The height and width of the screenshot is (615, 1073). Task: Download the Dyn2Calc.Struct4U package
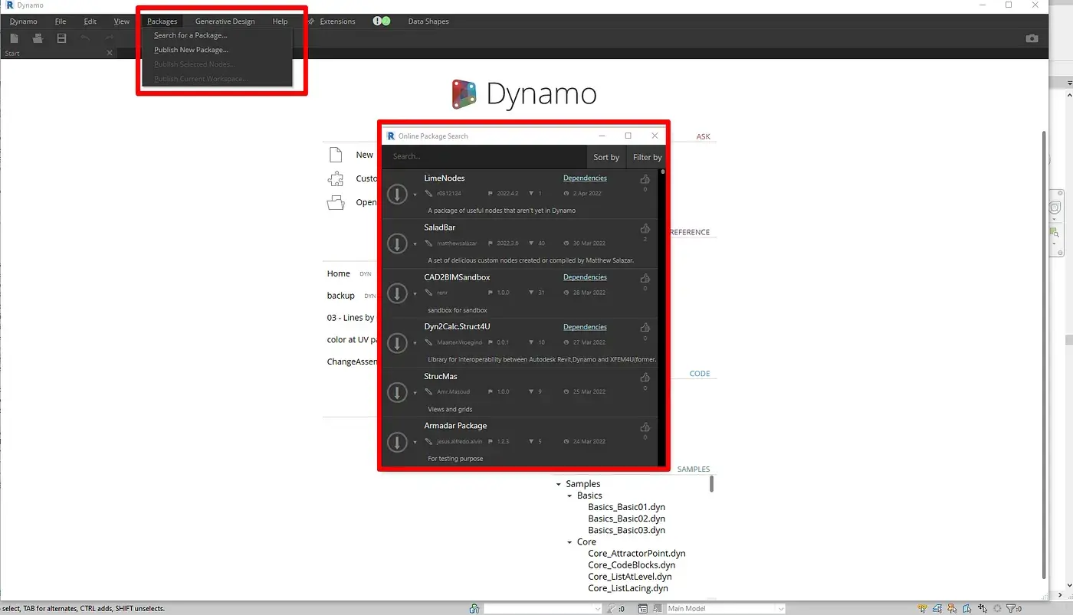[397, 343]
